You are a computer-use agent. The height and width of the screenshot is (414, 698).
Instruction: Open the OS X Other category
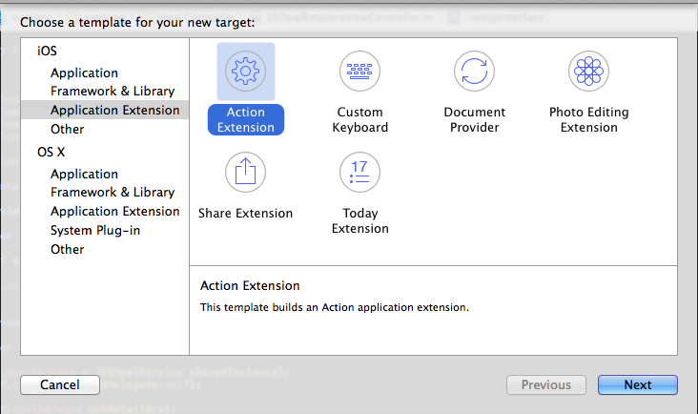[68, 249]
